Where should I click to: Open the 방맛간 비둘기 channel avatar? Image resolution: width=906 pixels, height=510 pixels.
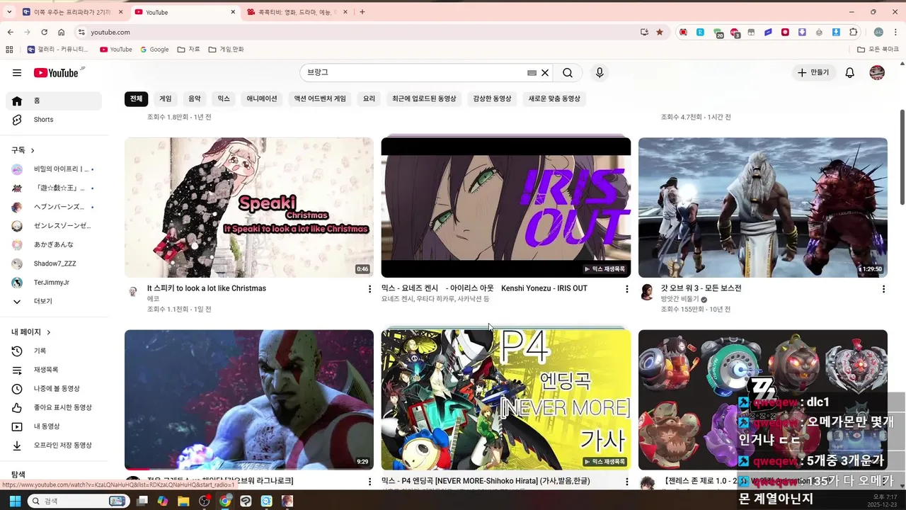647,293
